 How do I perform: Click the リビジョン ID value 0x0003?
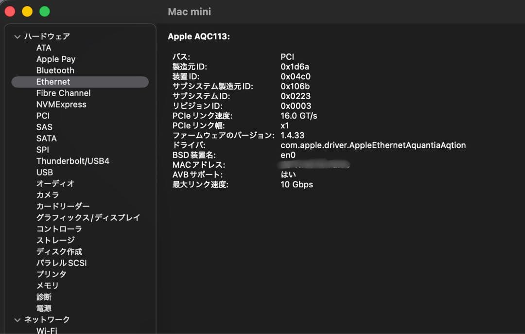click(296, 106)
